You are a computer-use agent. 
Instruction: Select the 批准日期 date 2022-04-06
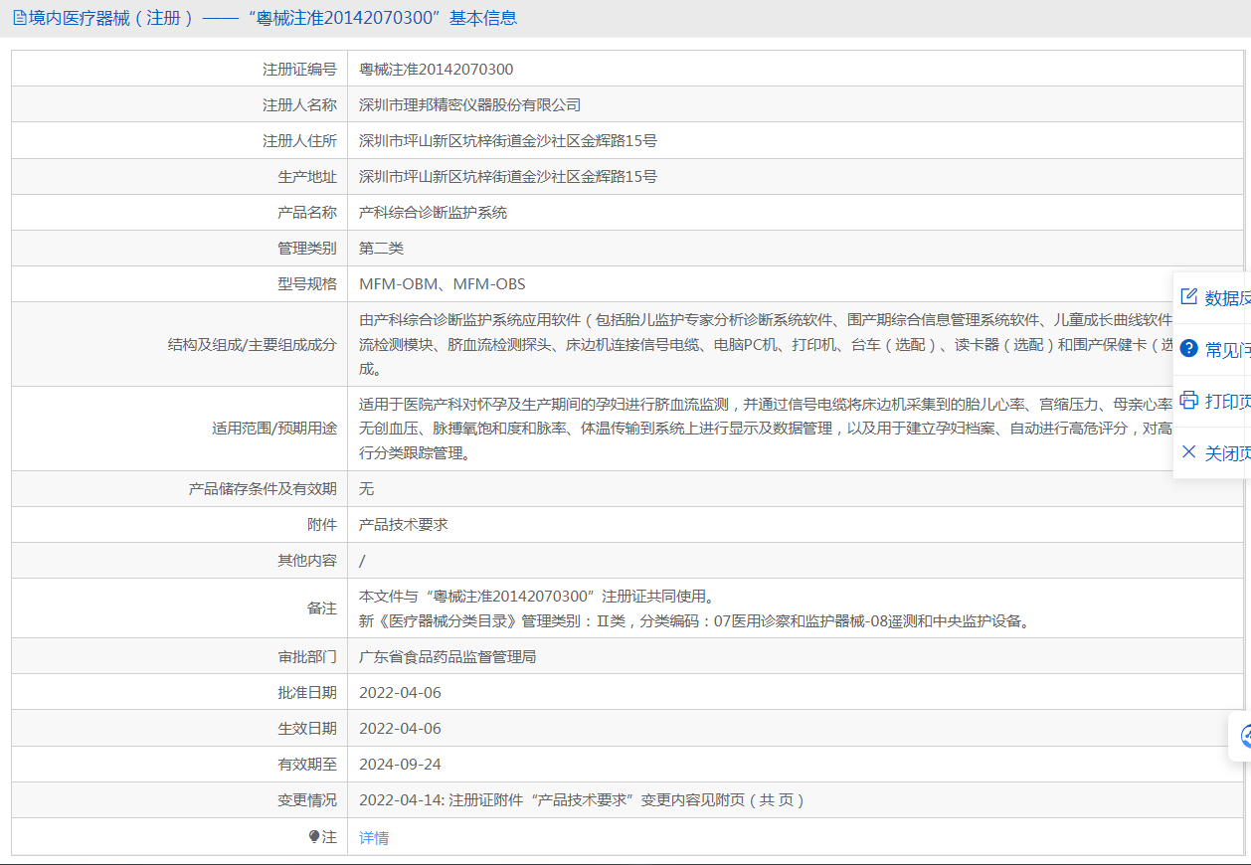[400, 693]
